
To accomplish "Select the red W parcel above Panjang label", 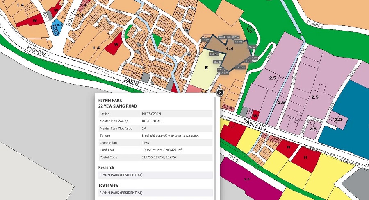I will point(255,115).
